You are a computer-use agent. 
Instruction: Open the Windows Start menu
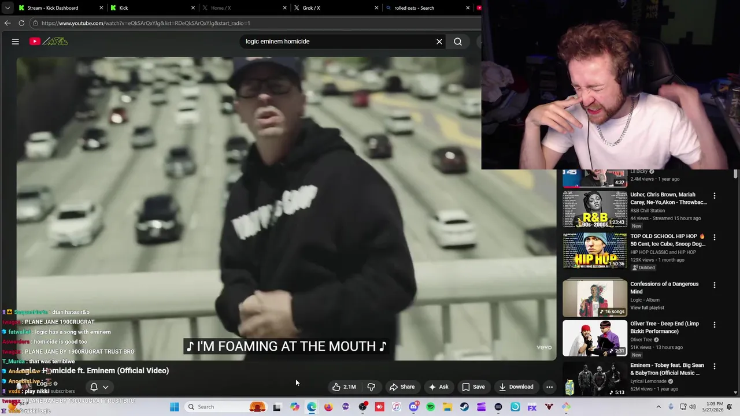[175, 407]
